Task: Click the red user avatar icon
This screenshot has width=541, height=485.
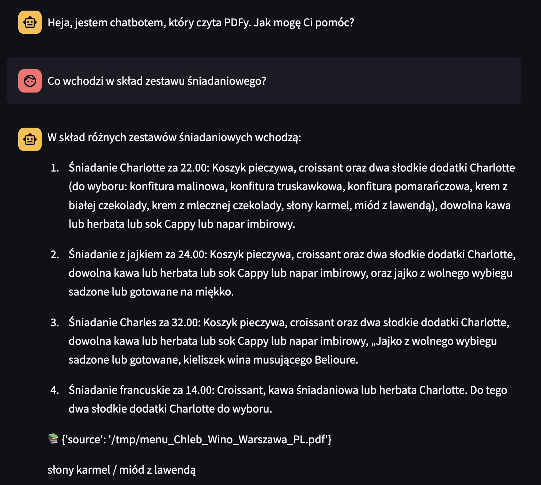Action: click(30, 81)
